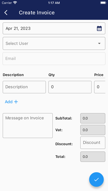Tap the plus icon beside Add
Screen dimensions: 108x191
point(16,102)
